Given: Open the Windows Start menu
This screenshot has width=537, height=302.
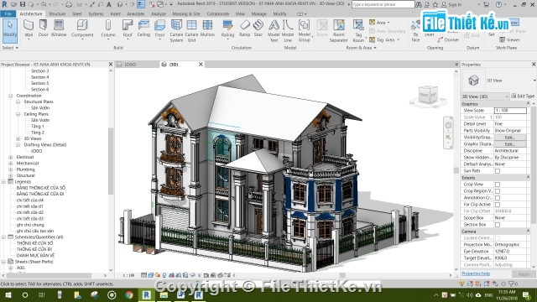Looking at the screenshot, I should click(x=8, y=294).
